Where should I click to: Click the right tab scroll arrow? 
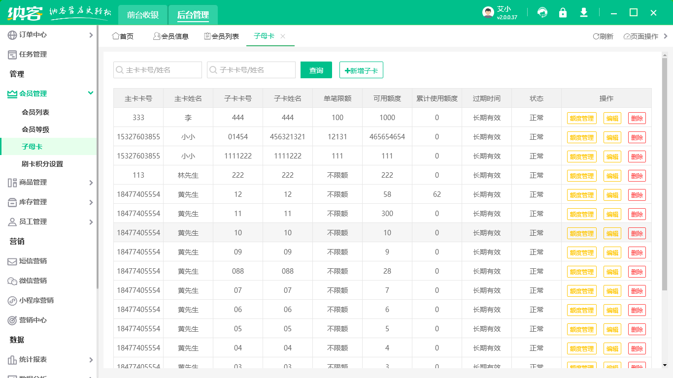[x=666, y=36]
